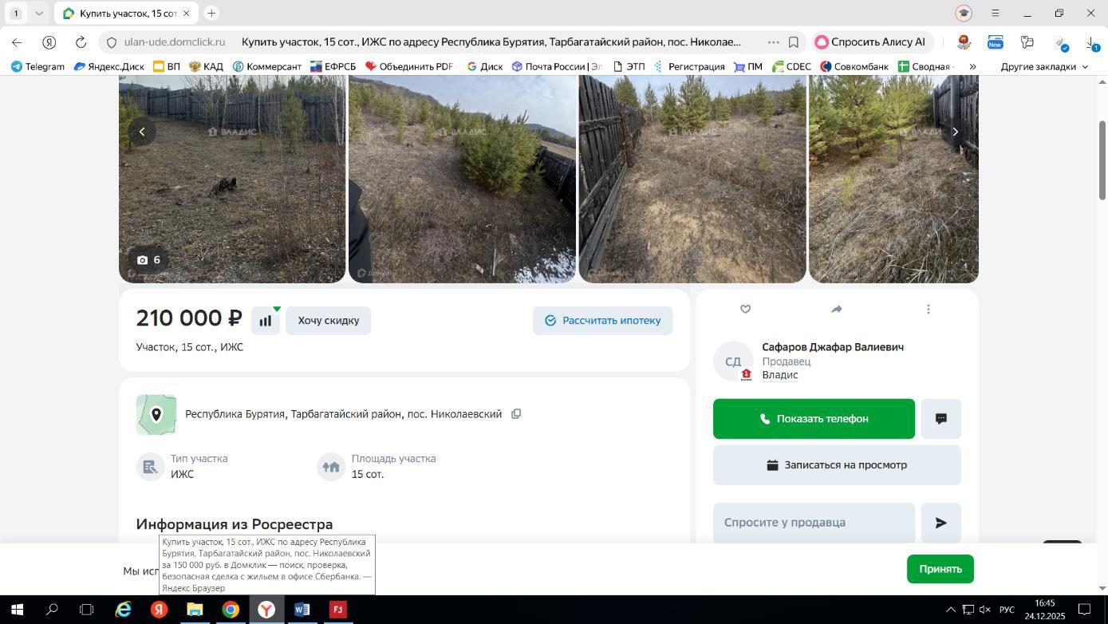The width and height of the screenshot is (1108, 624).
Task: Click Показать телефон button
Action: pyautogui.click(x=814, y=419)
